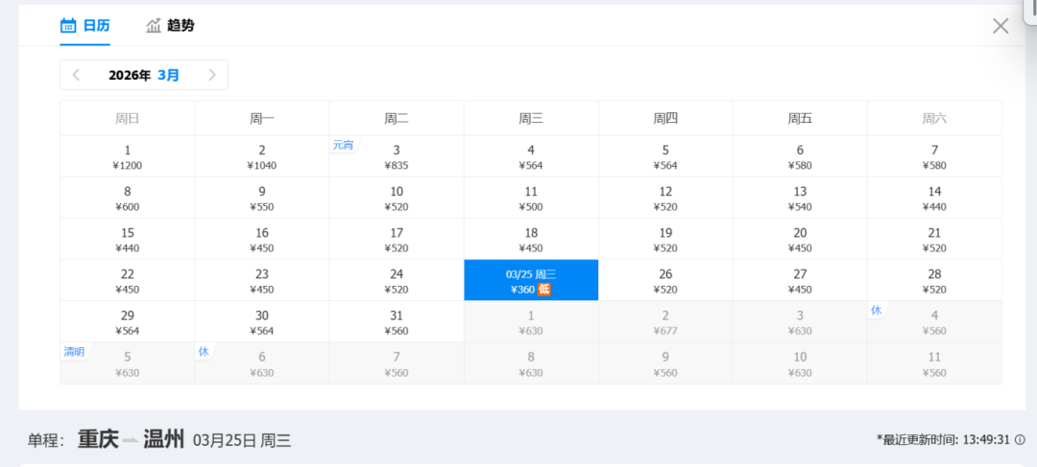Close the price calendar panel
Image resolution: width=1037 pixels, height=467 pixels.
[x=1001, y=26]
